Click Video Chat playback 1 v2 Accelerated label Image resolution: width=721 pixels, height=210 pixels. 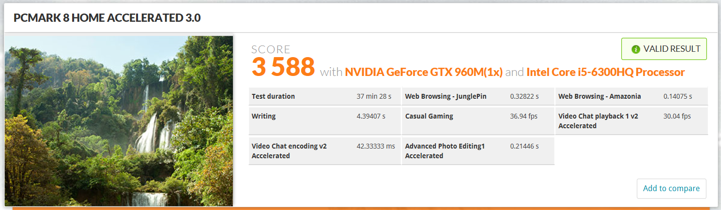pos(598,121)
